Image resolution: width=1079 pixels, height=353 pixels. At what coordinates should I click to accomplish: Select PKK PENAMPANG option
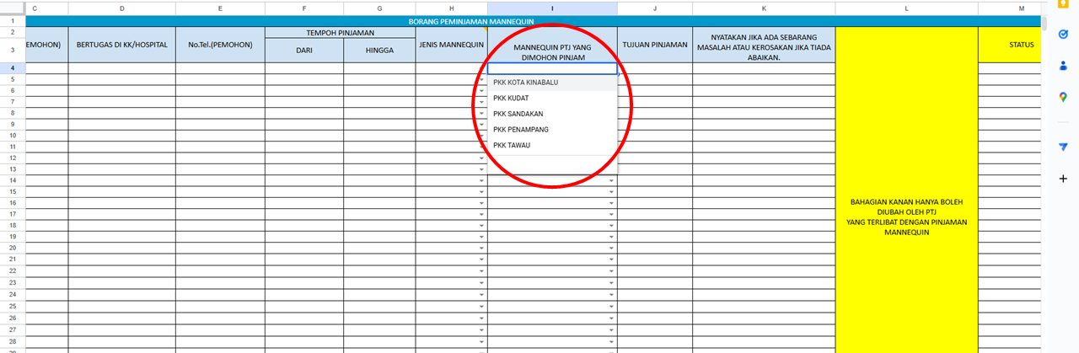point(521,130)
